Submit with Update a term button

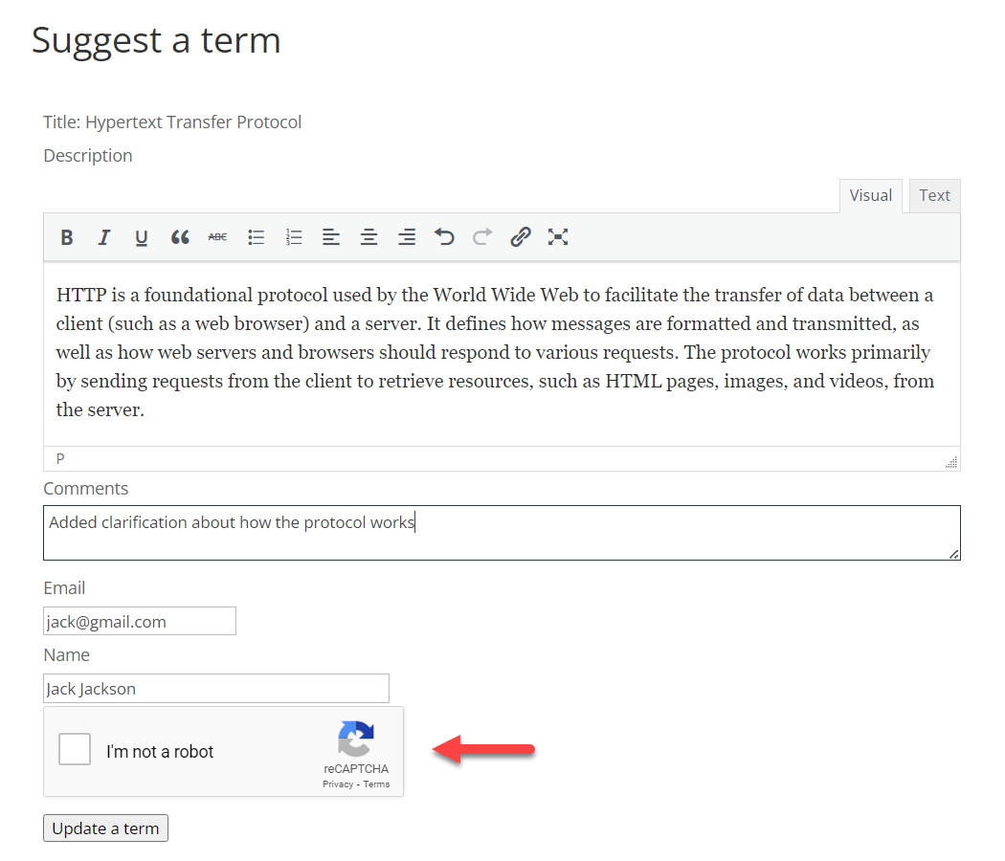105,828
